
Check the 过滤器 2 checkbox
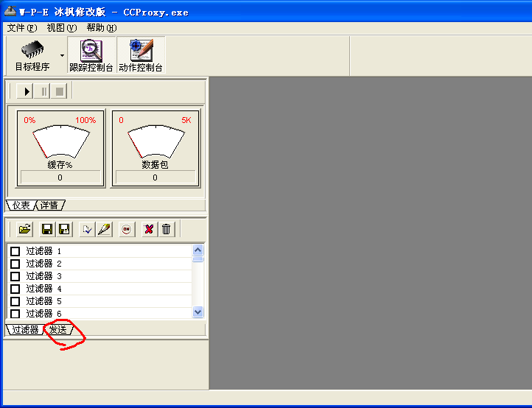pyautogui.click(x=15, y=264)
